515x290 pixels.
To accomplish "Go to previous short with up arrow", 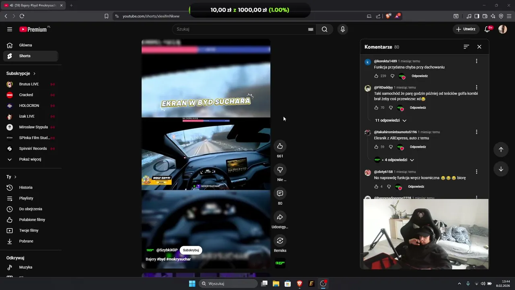I will coord(501,149).
